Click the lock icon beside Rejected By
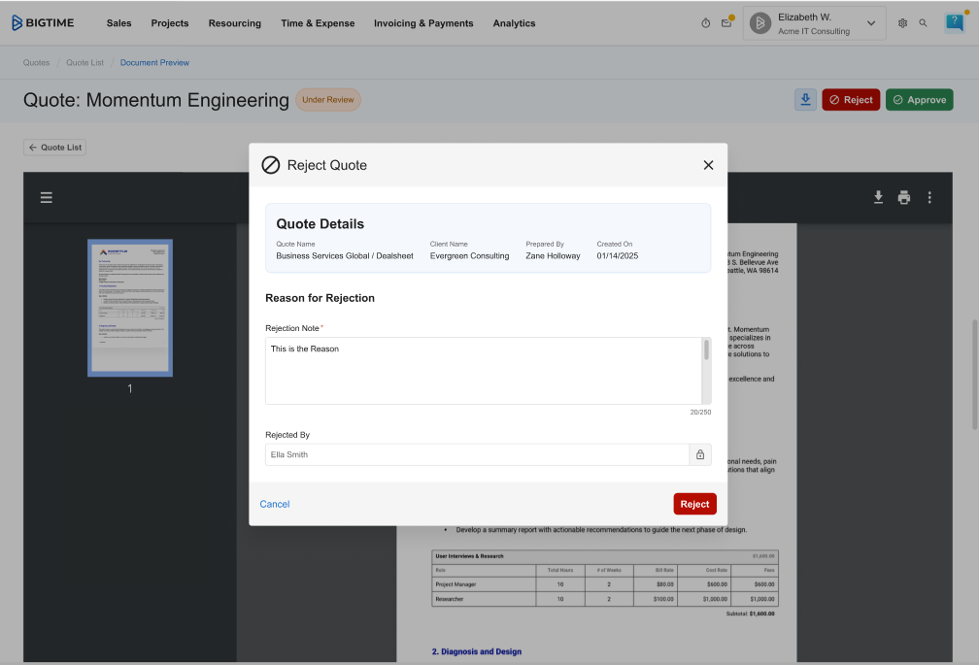The image size is (979, 665). [699, 454]
